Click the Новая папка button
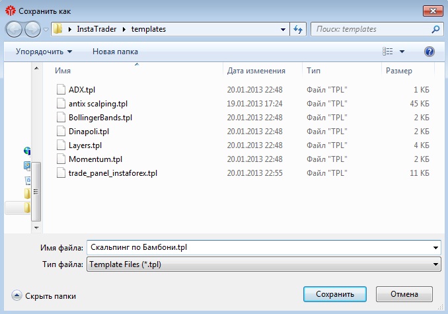The height and width of the screenshot is (314, 448). (115, 52)
